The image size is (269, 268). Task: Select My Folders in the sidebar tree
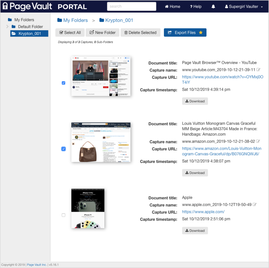[24, 20]
